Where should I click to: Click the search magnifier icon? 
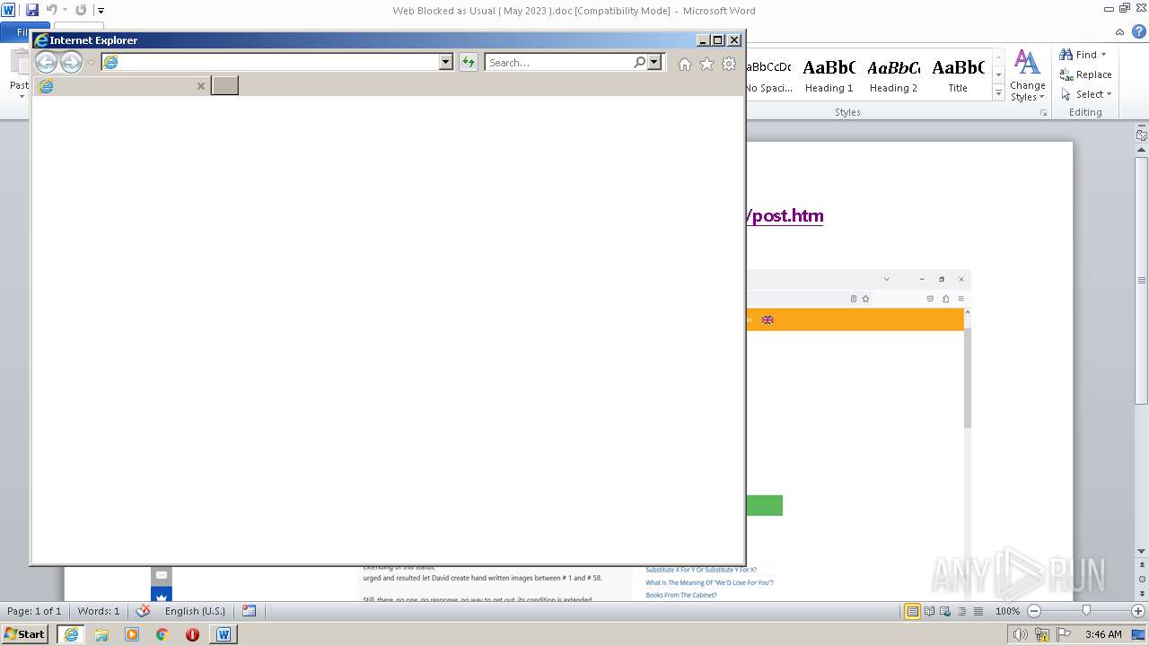639,62
